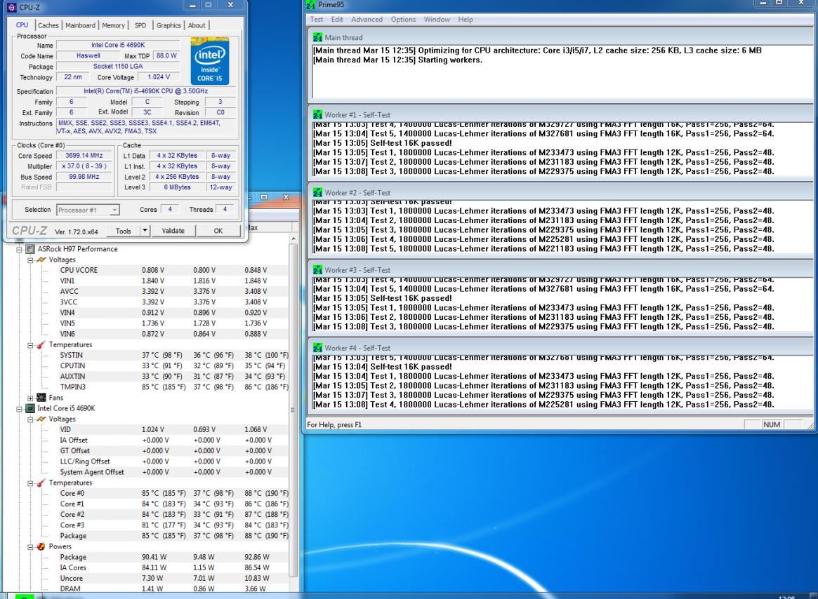
Task: Expand the Fans node
Action: tap(30, 398)
